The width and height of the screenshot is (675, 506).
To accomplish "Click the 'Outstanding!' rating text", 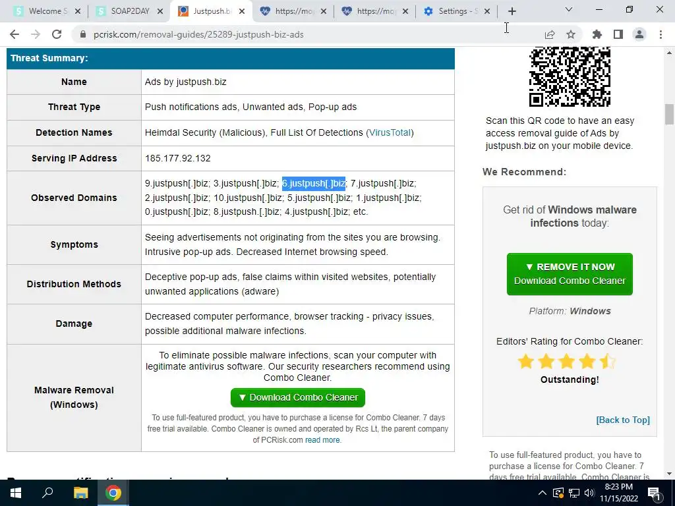I will 570,379.
